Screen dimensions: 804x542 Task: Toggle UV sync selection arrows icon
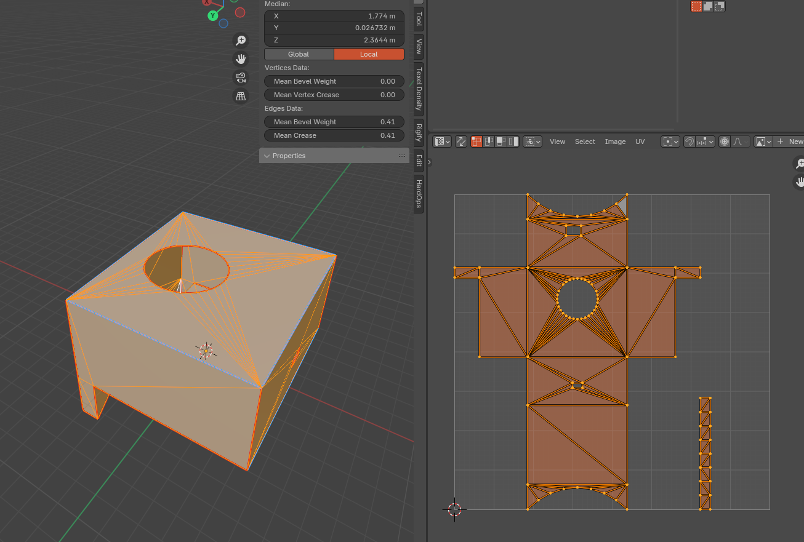point(461,141)
